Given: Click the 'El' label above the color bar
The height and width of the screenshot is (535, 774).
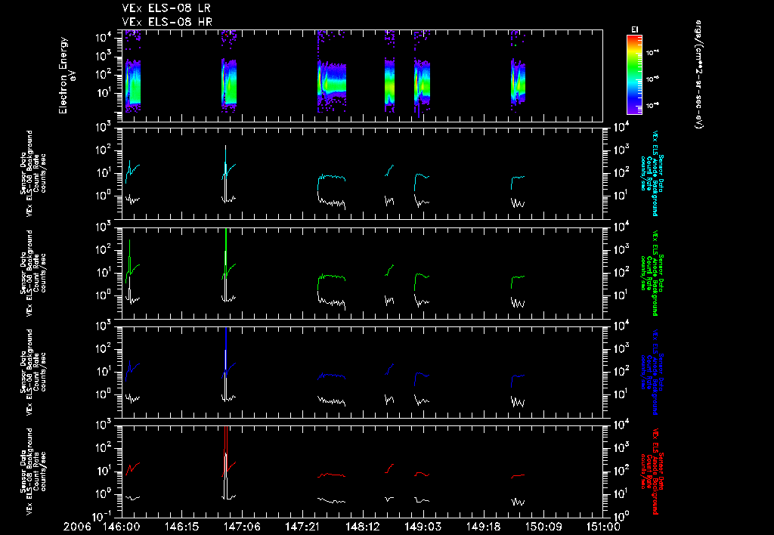Looking at the screenshot, I should pos(634,29).
